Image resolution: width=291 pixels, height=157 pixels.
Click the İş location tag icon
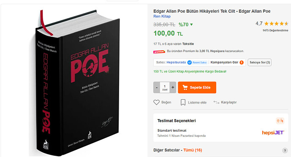[280, 121]
